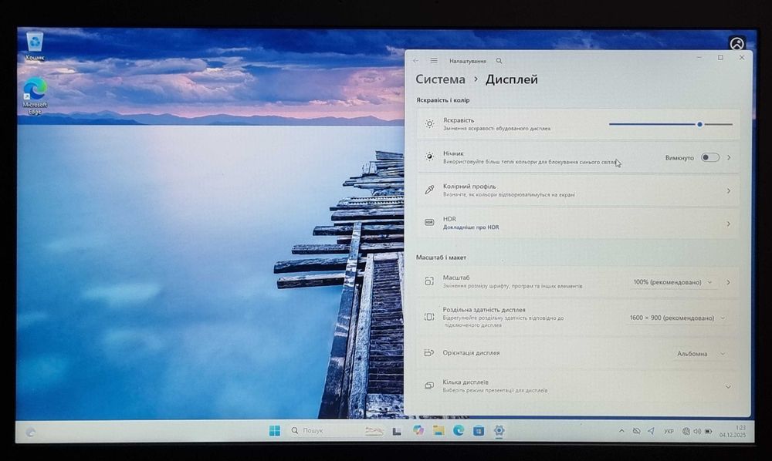
Task: Click the Масштаб і макет section heading
Action: pos(441,257)
